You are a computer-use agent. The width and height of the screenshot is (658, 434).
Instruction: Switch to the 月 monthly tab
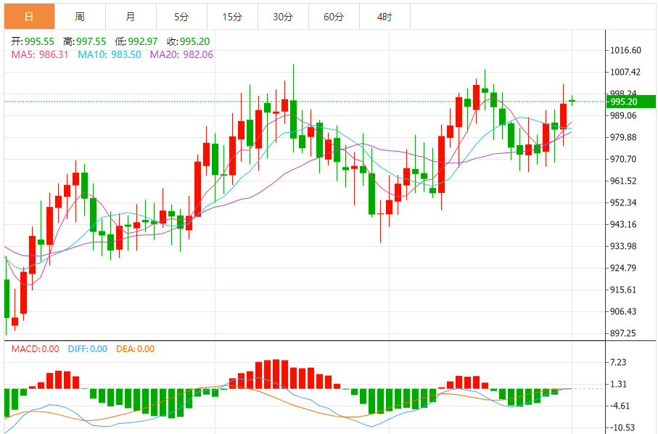(x=131, y=17)
